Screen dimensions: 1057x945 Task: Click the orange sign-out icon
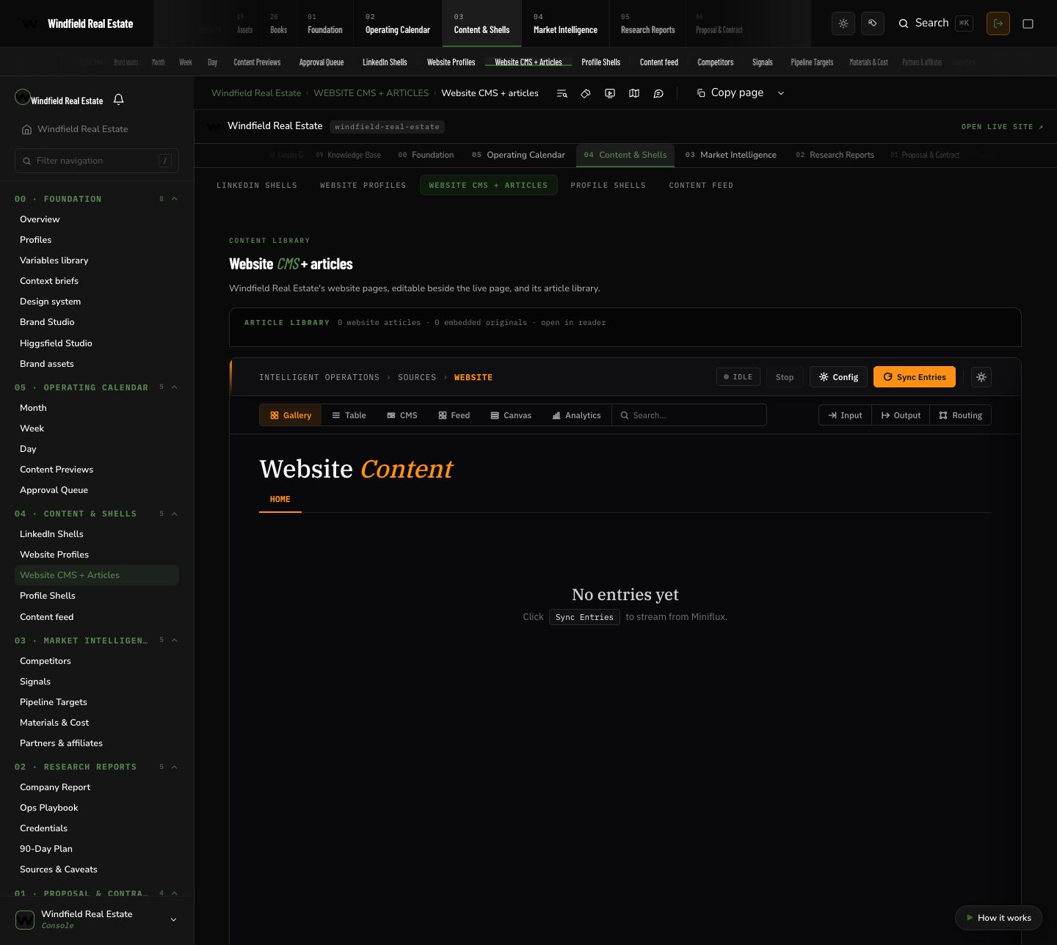point(998,23)
